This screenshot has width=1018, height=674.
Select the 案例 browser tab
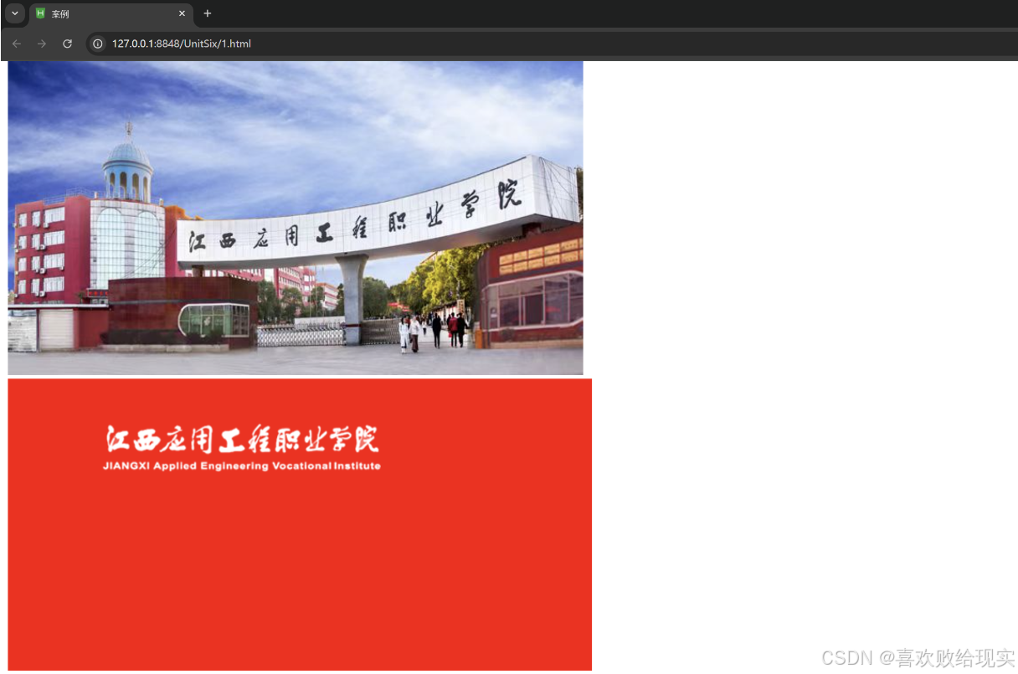111,14
